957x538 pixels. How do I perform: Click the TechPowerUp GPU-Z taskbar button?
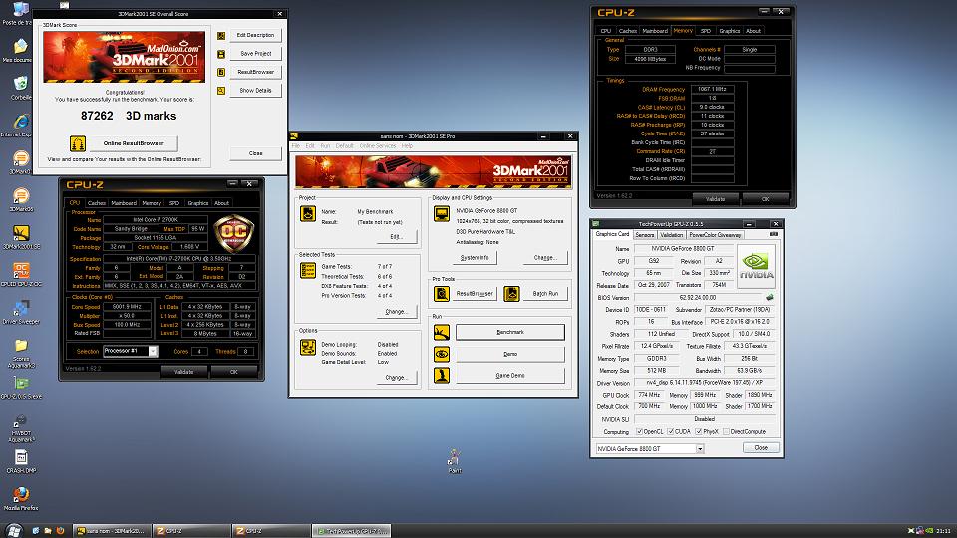pyautogui.click(x=352, y=531)
